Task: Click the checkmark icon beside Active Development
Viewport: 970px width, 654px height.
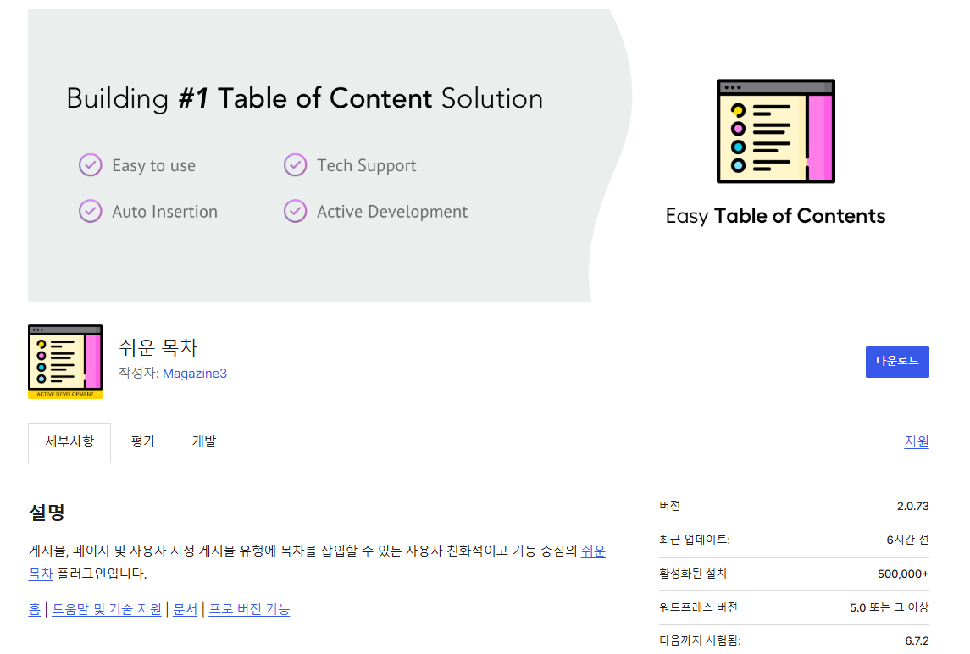Action: 295,211
